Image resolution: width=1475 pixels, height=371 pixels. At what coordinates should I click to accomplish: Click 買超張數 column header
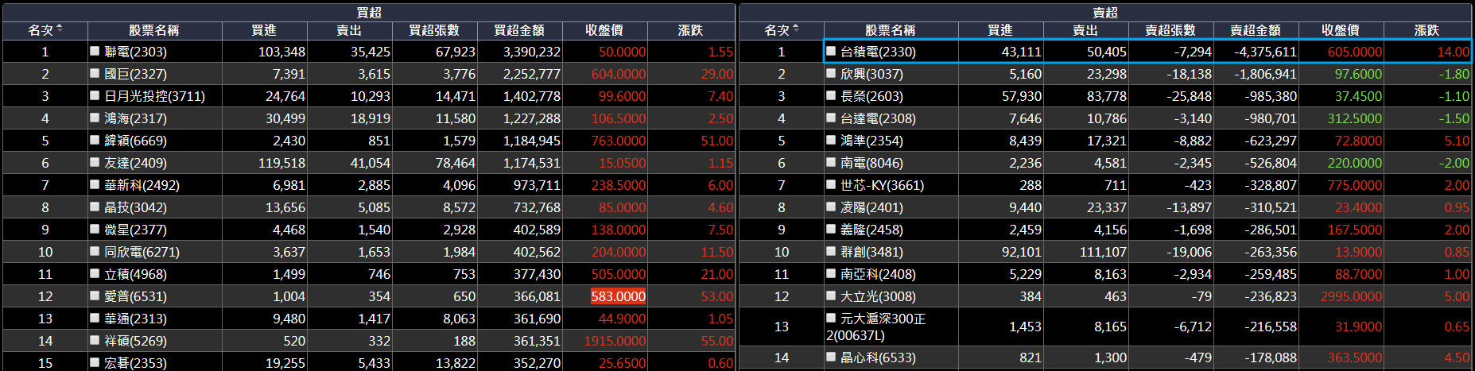tap(434, 30)
